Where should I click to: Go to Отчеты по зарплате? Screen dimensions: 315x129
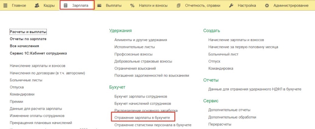28,39
